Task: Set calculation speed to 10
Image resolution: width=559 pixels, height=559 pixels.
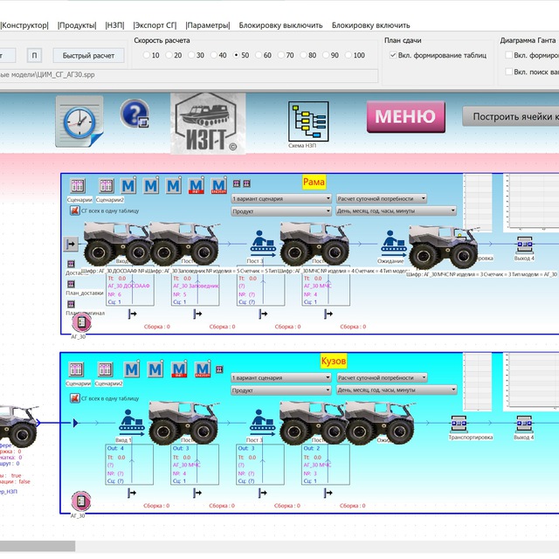Action: click(x=146, y=55)
